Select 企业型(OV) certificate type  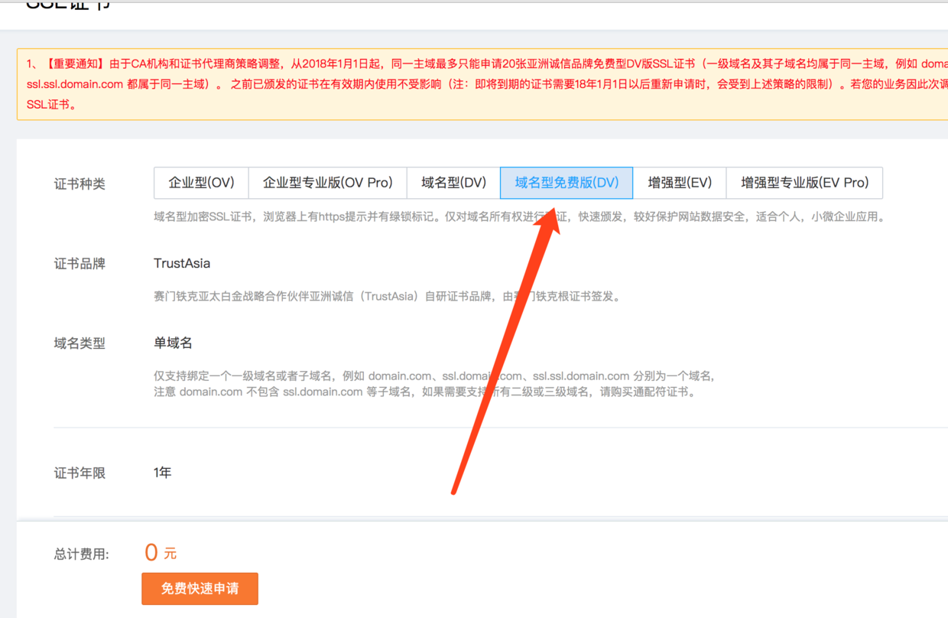(201, 183)
